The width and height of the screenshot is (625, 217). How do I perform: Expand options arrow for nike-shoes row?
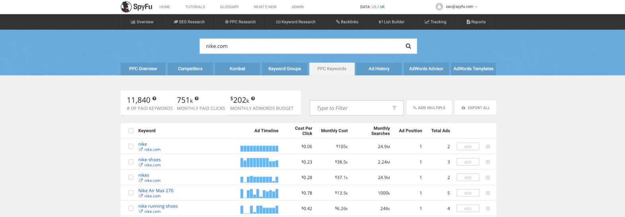tap(488, 162)
